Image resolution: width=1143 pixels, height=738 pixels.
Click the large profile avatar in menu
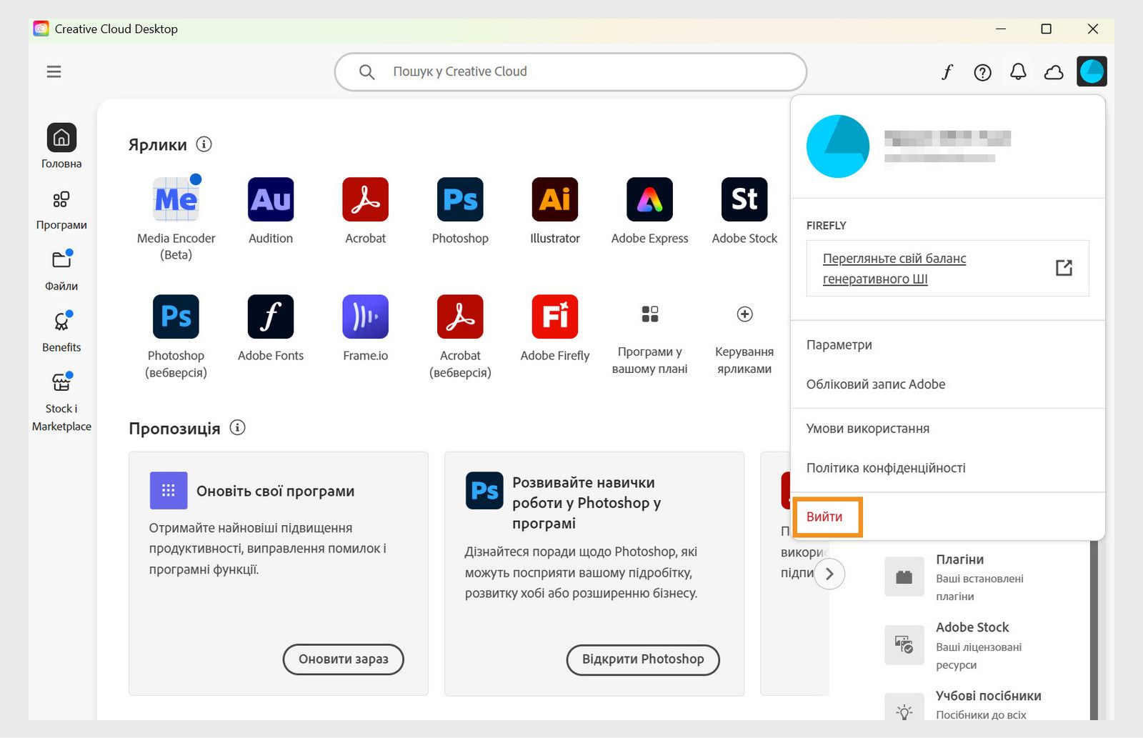click(838, 146)
